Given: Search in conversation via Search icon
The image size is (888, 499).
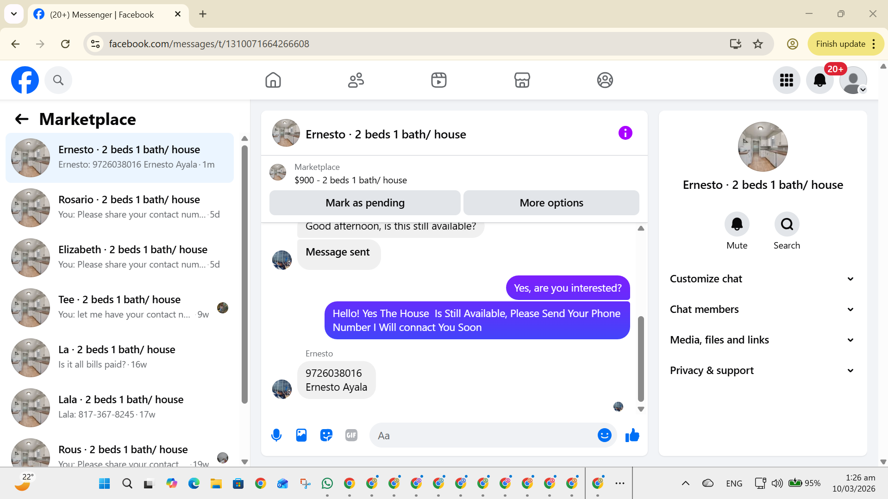Looking at the screenshot, I should point(787,224).
